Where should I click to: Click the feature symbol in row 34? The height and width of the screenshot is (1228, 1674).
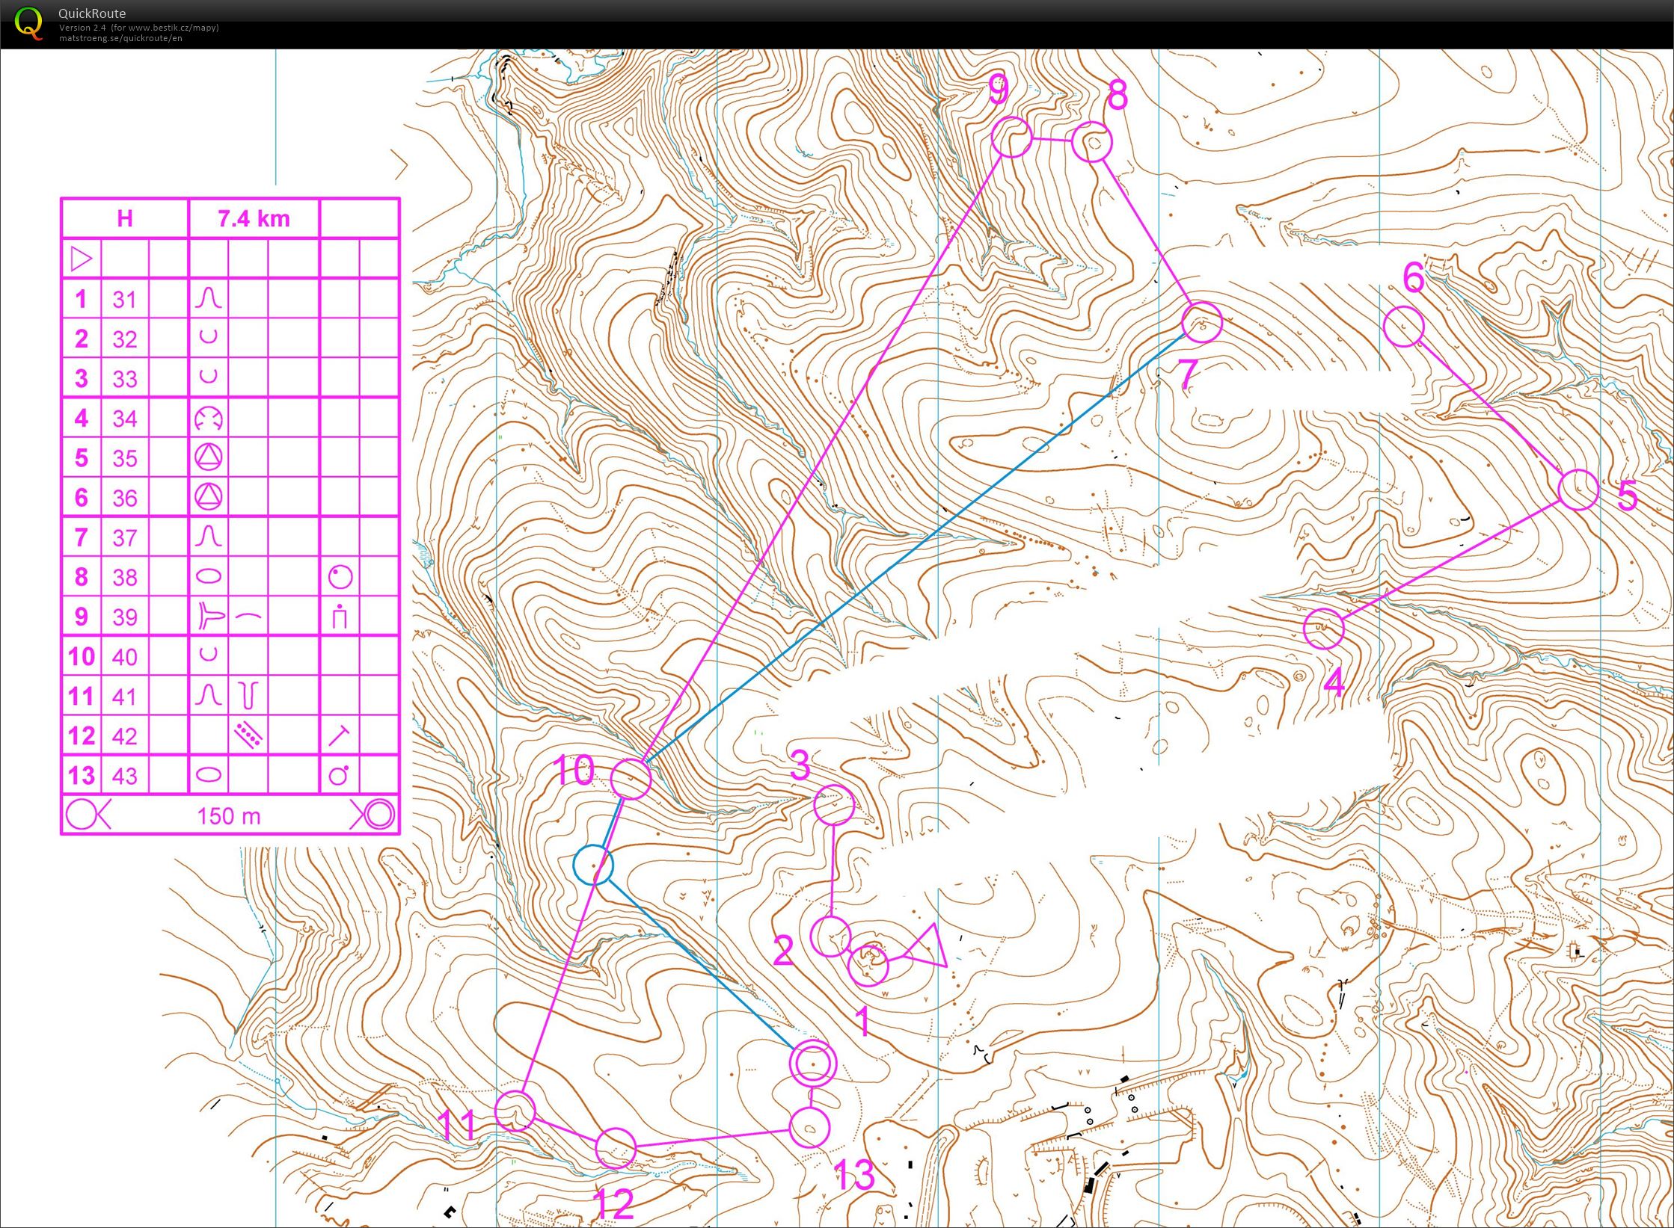(209, 418)
